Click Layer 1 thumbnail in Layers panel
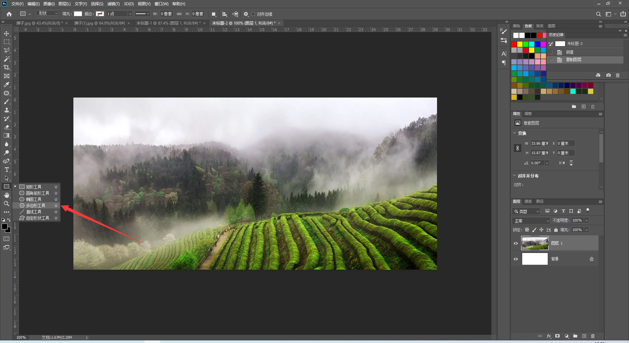This screenshot has width=629, height=343. [535, 243]
